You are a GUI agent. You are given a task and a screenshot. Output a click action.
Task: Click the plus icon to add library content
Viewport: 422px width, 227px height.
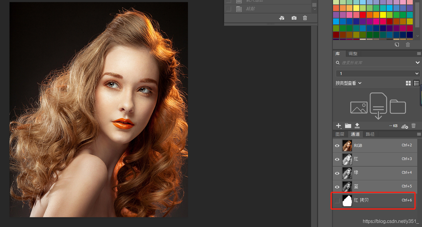(x=338, y=126)
